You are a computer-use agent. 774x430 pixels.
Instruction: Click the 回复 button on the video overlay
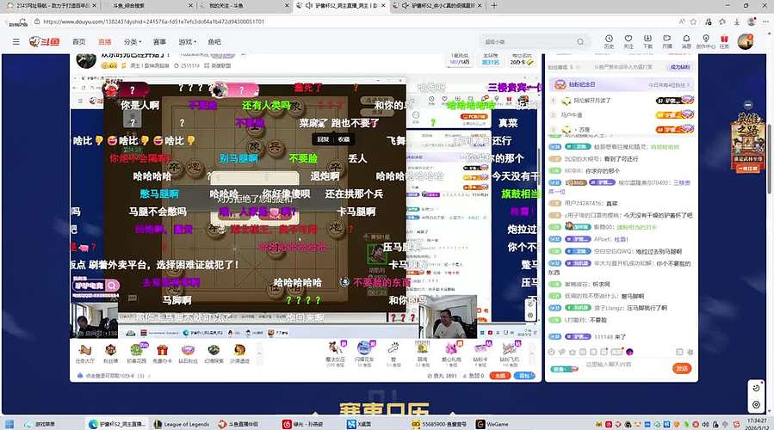(323, 139)
